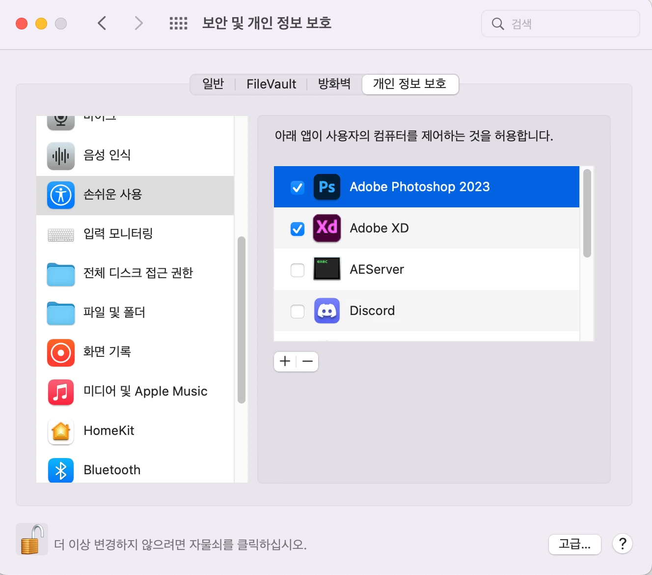Screen dimensions: 652x575
Task: Select the 미디어 및 Apple Music label
Action: (146, 391)
